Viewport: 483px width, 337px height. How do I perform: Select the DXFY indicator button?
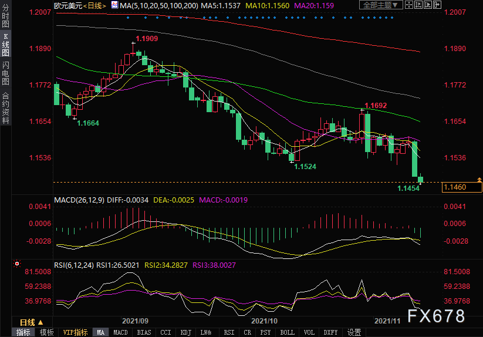(x=330, y=332)
